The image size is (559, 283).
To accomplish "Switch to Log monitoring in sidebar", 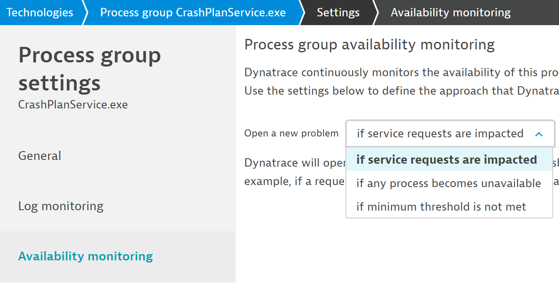I will coord(61,206).
